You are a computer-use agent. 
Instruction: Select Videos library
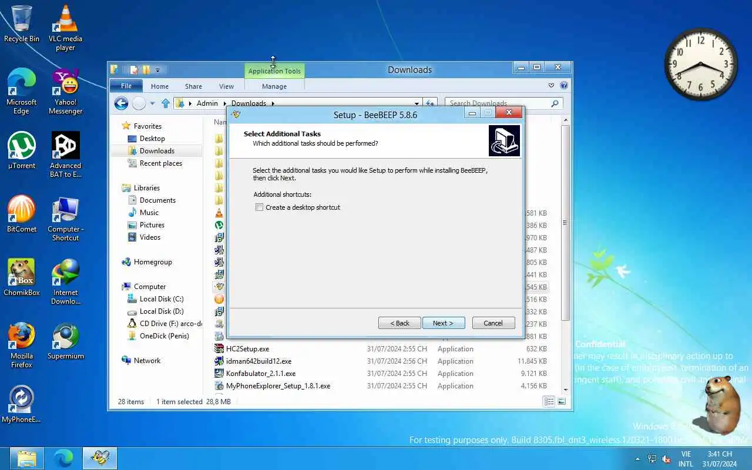click(150, 237)
